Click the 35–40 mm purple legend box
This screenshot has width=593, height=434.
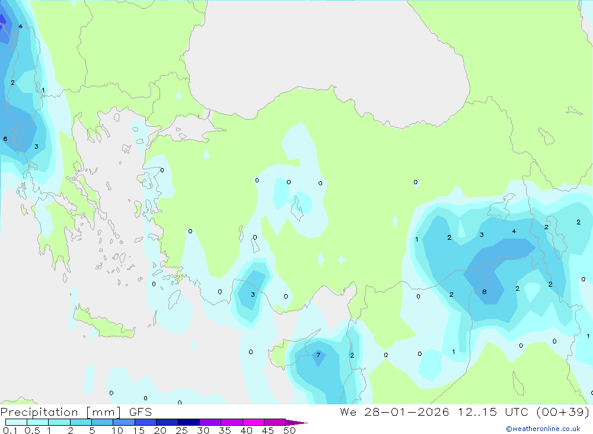[x=232, y=422]
